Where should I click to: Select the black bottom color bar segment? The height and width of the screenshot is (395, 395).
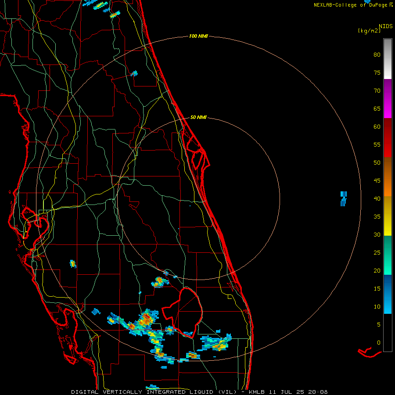point(388,333)
